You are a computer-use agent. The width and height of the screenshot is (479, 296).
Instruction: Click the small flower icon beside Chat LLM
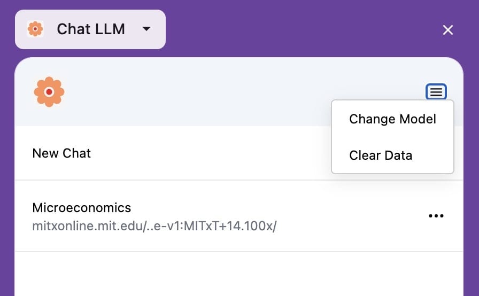(35, 29)
